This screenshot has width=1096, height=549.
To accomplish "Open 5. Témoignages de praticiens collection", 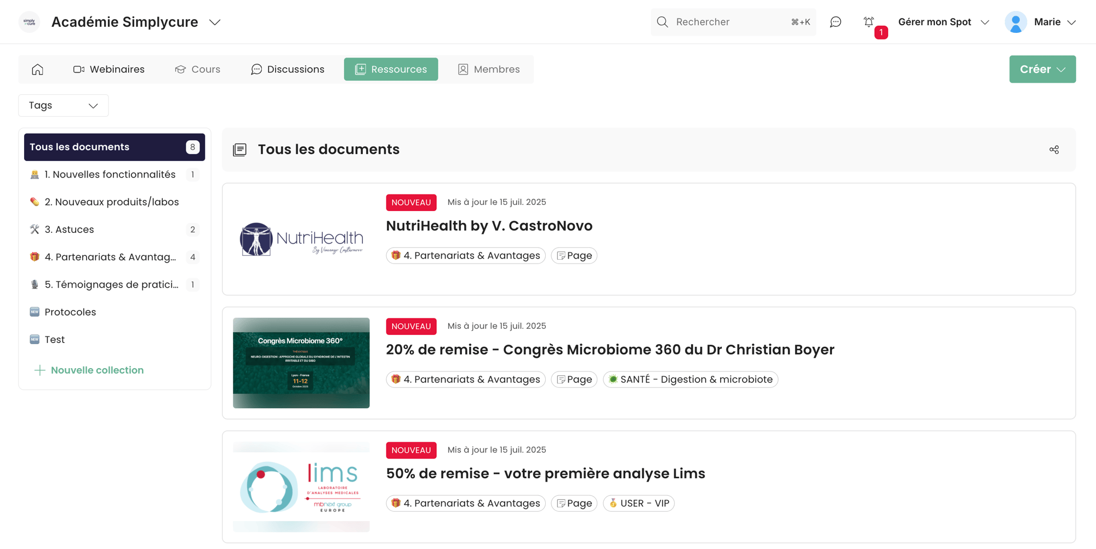I will point(115,284).
